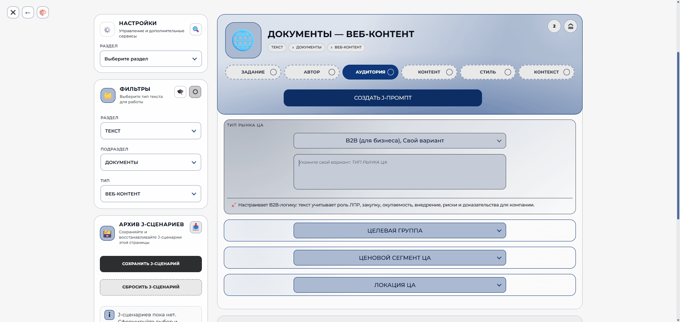
Task: Click the custom variant ТИП РЫНКА ЦА text field
Action: click(400, 172)
